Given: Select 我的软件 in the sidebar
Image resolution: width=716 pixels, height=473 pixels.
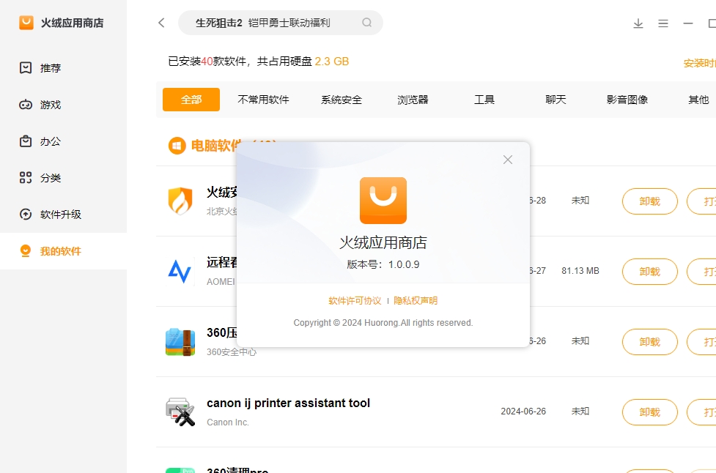Looking at the screenshot, I should [64, 251].
